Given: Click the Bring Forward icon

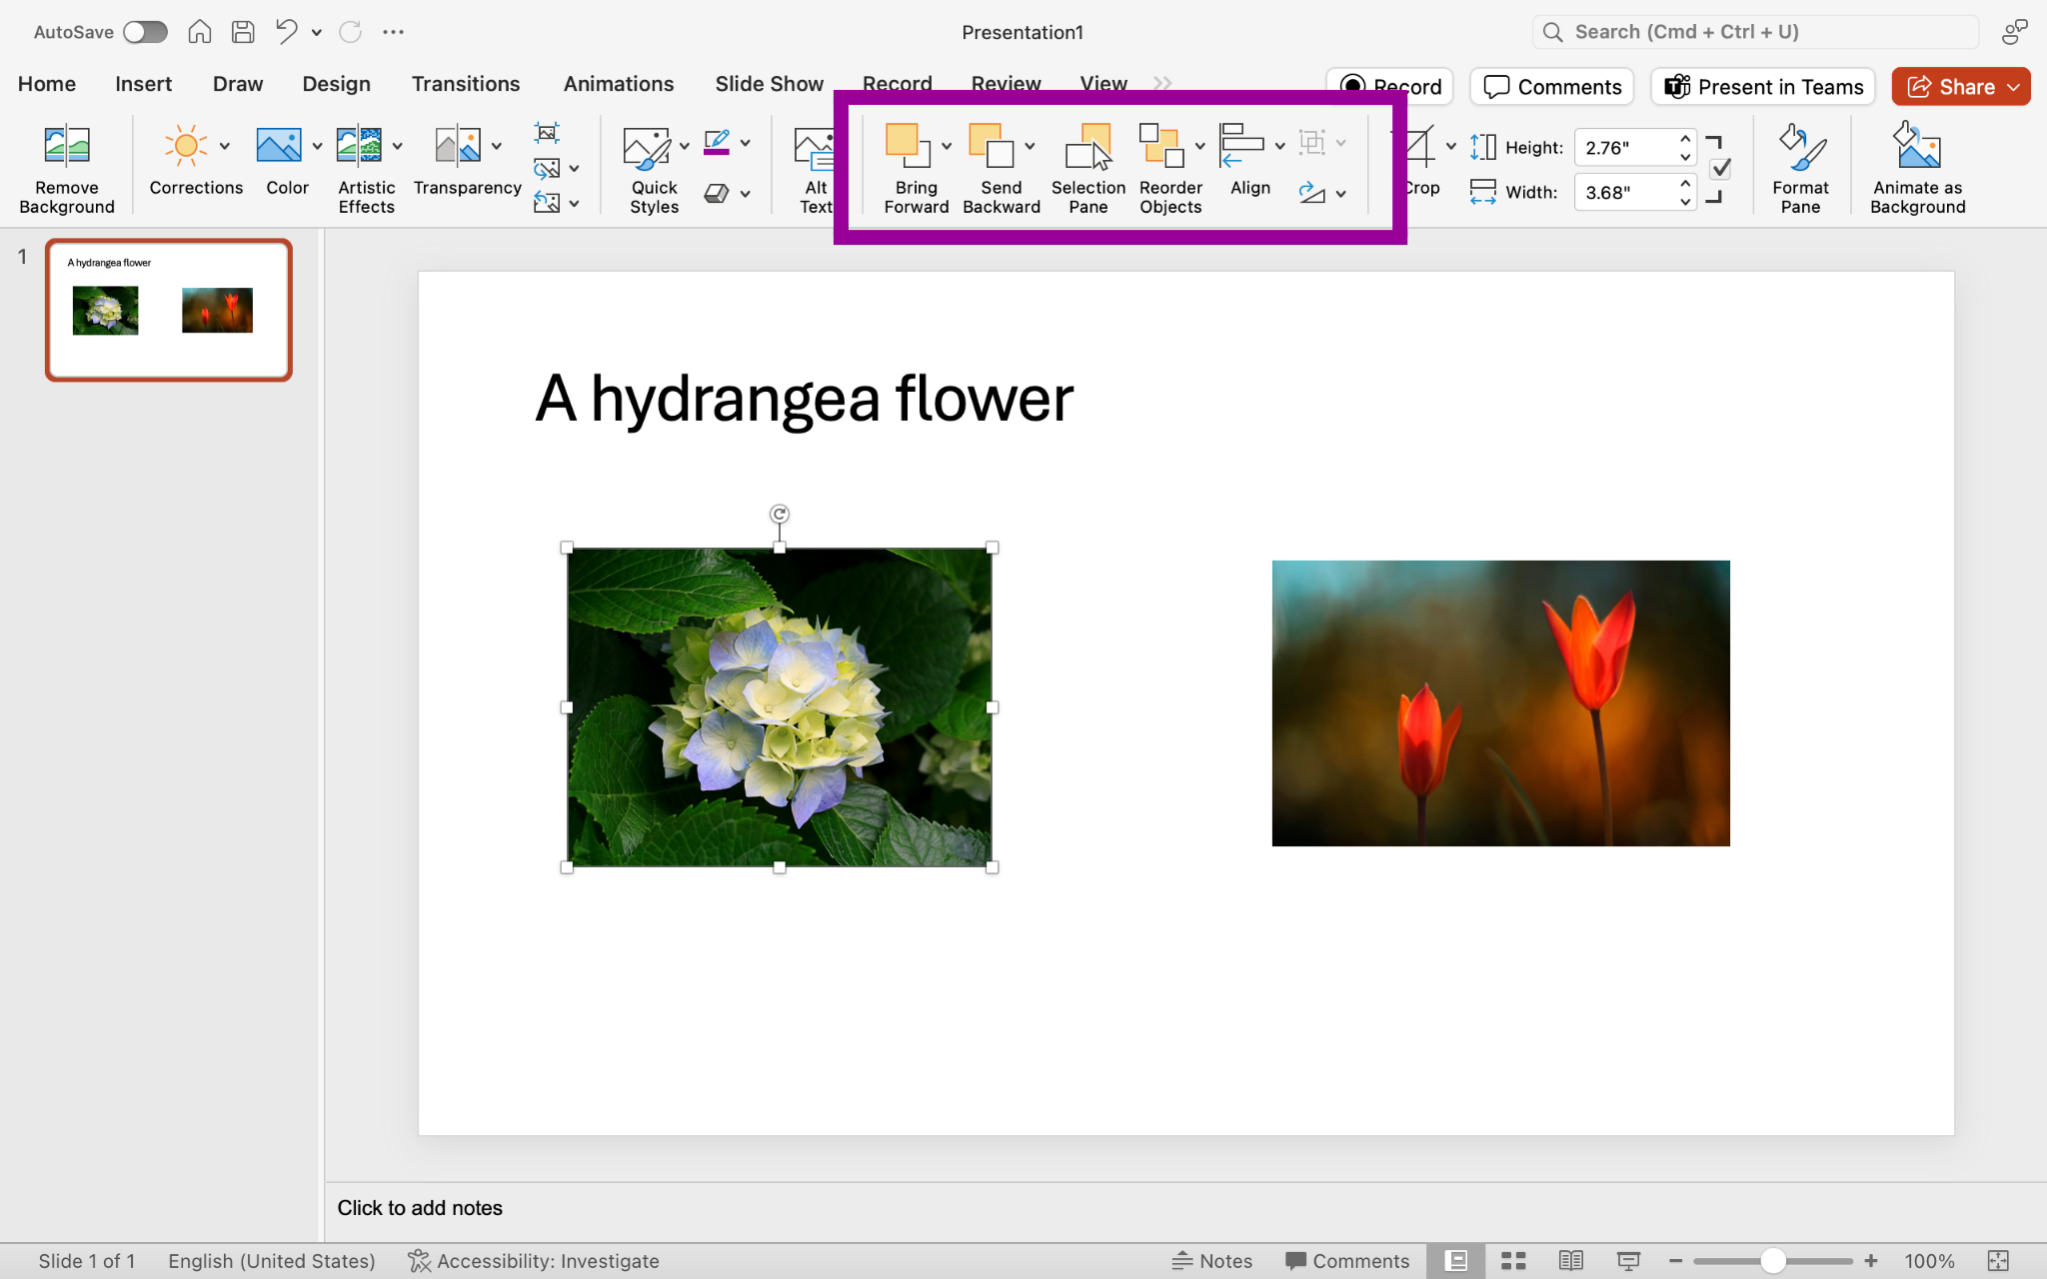Looking at the screenshot, I should point(909,146).
